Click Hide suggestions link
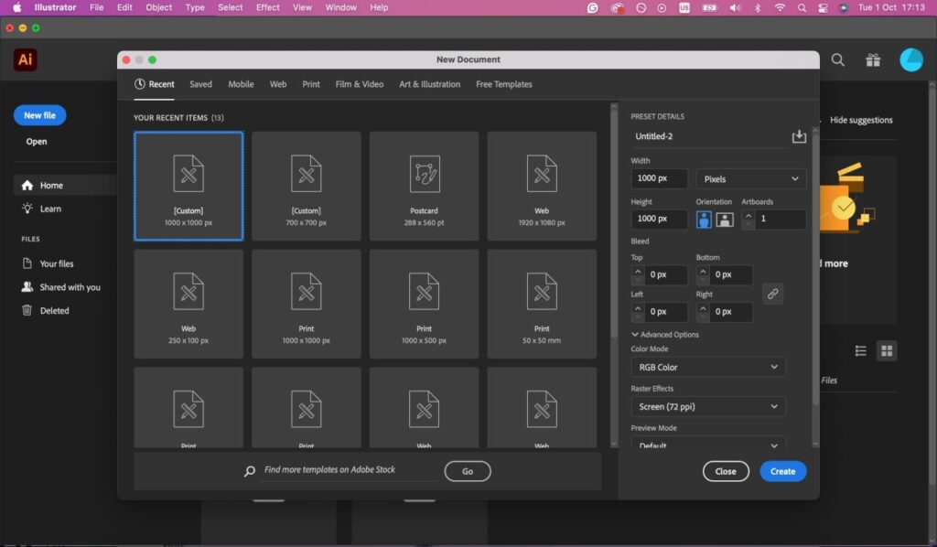The height and width of the screenshot is (547, 937). 861,120
